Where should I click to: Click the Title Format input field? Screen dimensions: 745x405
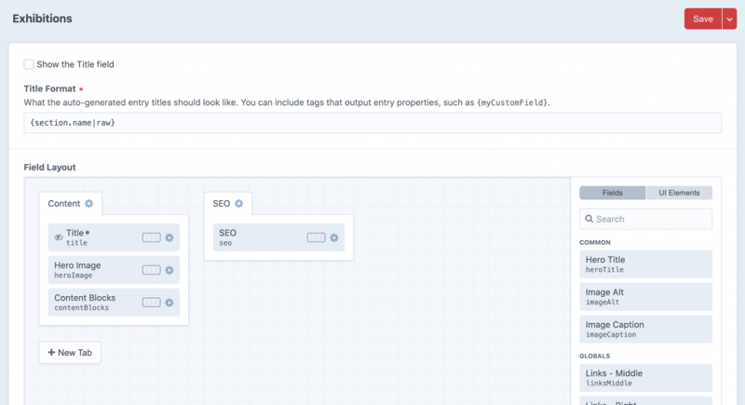tap(372, 123)
